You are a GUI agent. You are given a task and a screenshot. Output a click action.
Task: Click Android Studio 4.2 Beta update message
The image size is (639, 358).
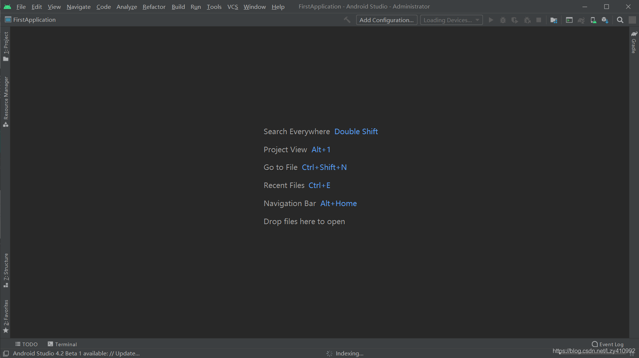[76, 353]
